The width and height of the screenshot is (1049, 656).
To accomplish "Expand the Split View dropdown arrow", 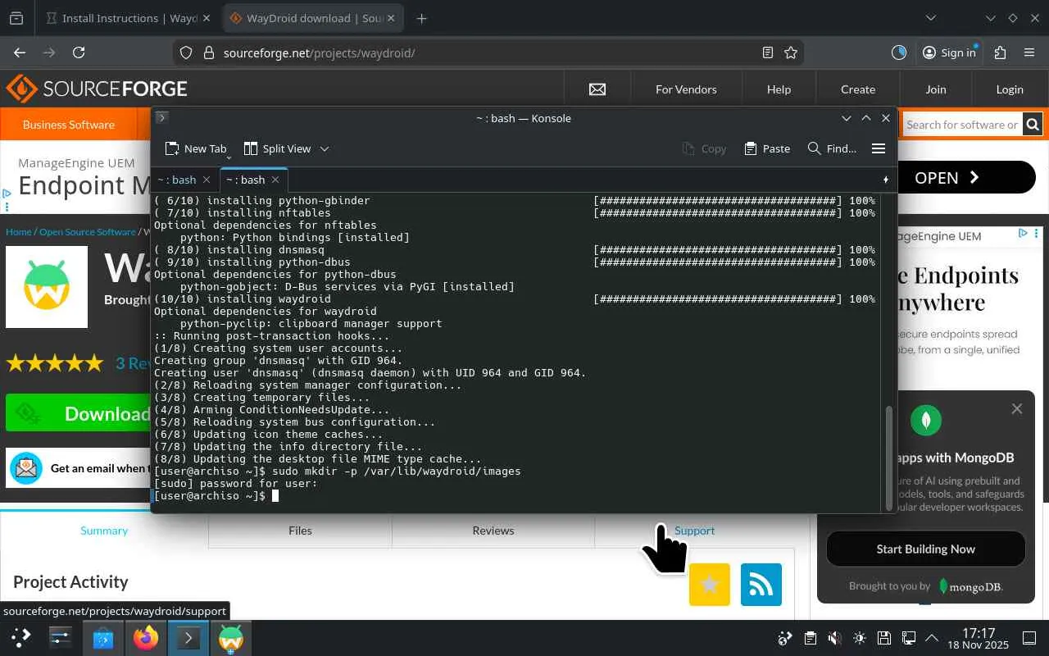I will 325,148.
